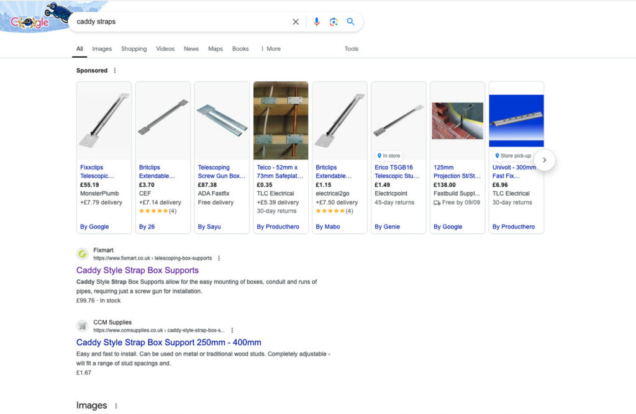Click the Fixmart site favicon
Image resolution: width=636 pixels, height=414 pixels.
[83, 254]
